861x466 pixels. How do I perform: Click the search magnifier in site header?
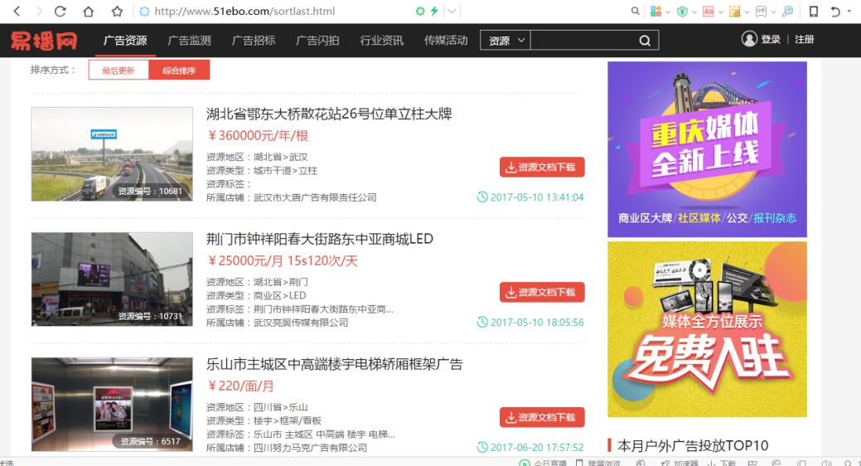click(x=645, y=41)
